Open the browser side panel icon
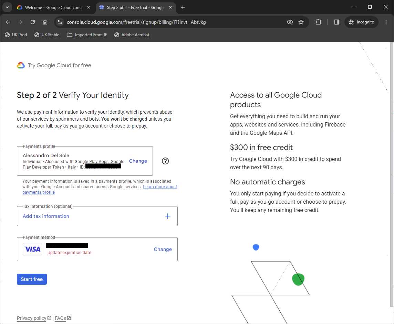This screenshot has width=394, height=324. pyautogui.click(x=336, y=22)
